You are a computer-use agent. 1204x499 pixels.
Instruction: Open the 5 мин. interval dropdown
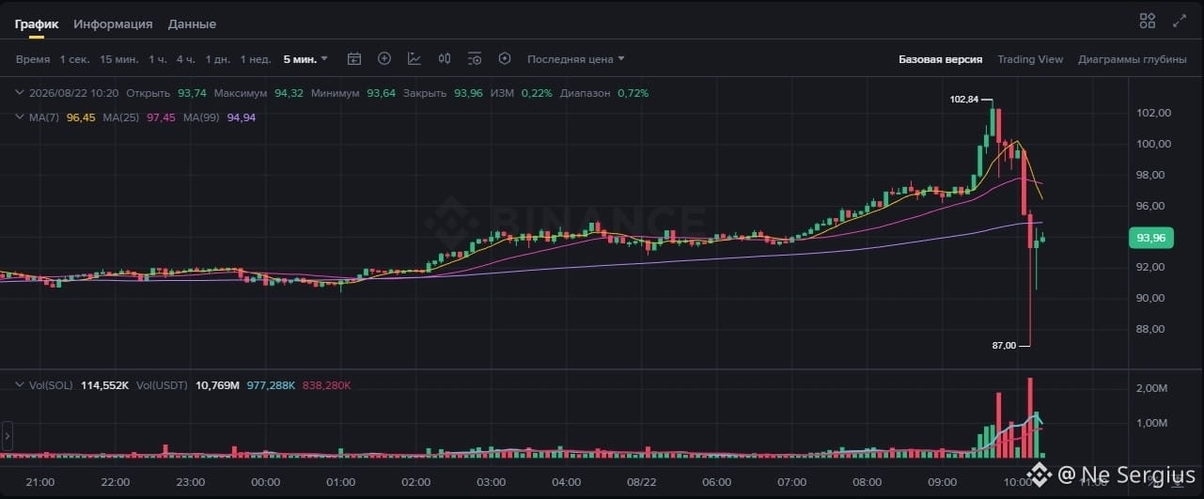point(305,59)
